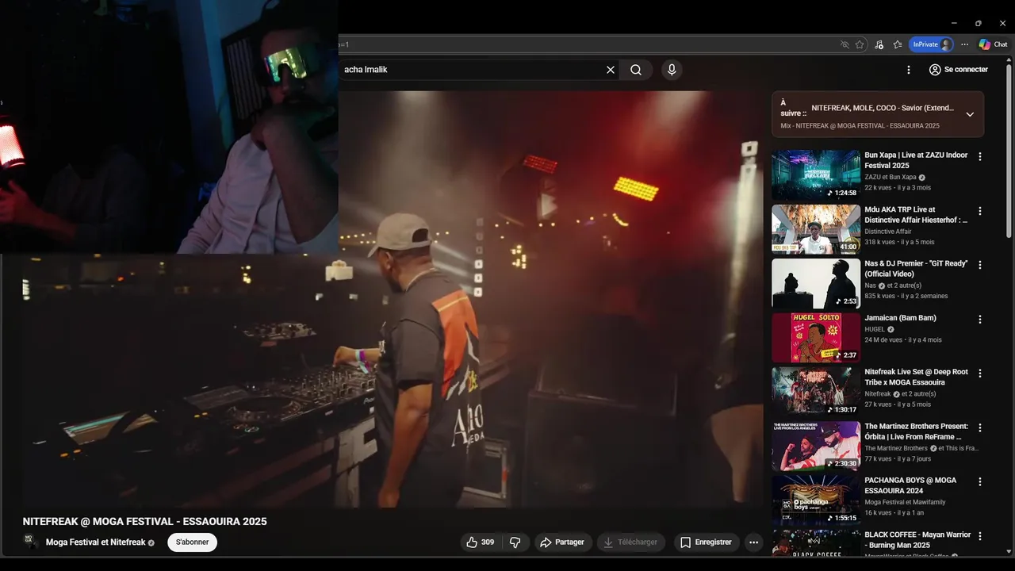Screen dimensions: 1015x571
Task: Open options menu for Nitefreak Deep Root Tribe video
Action: click(979, 374)
